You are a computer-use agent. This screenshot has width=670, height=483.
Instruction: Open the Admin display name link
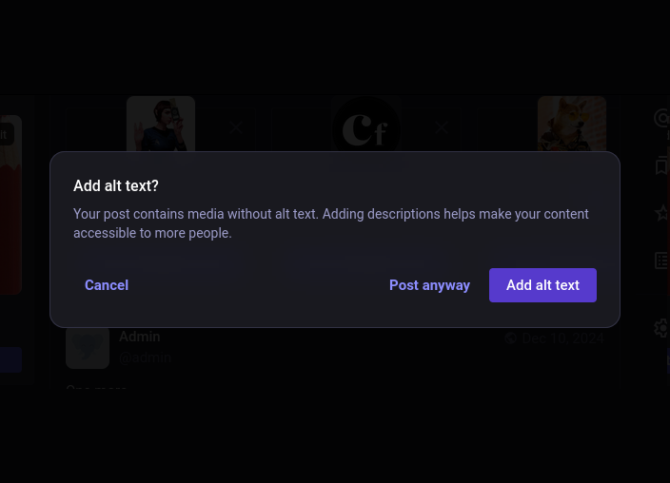tap(139, 337)
